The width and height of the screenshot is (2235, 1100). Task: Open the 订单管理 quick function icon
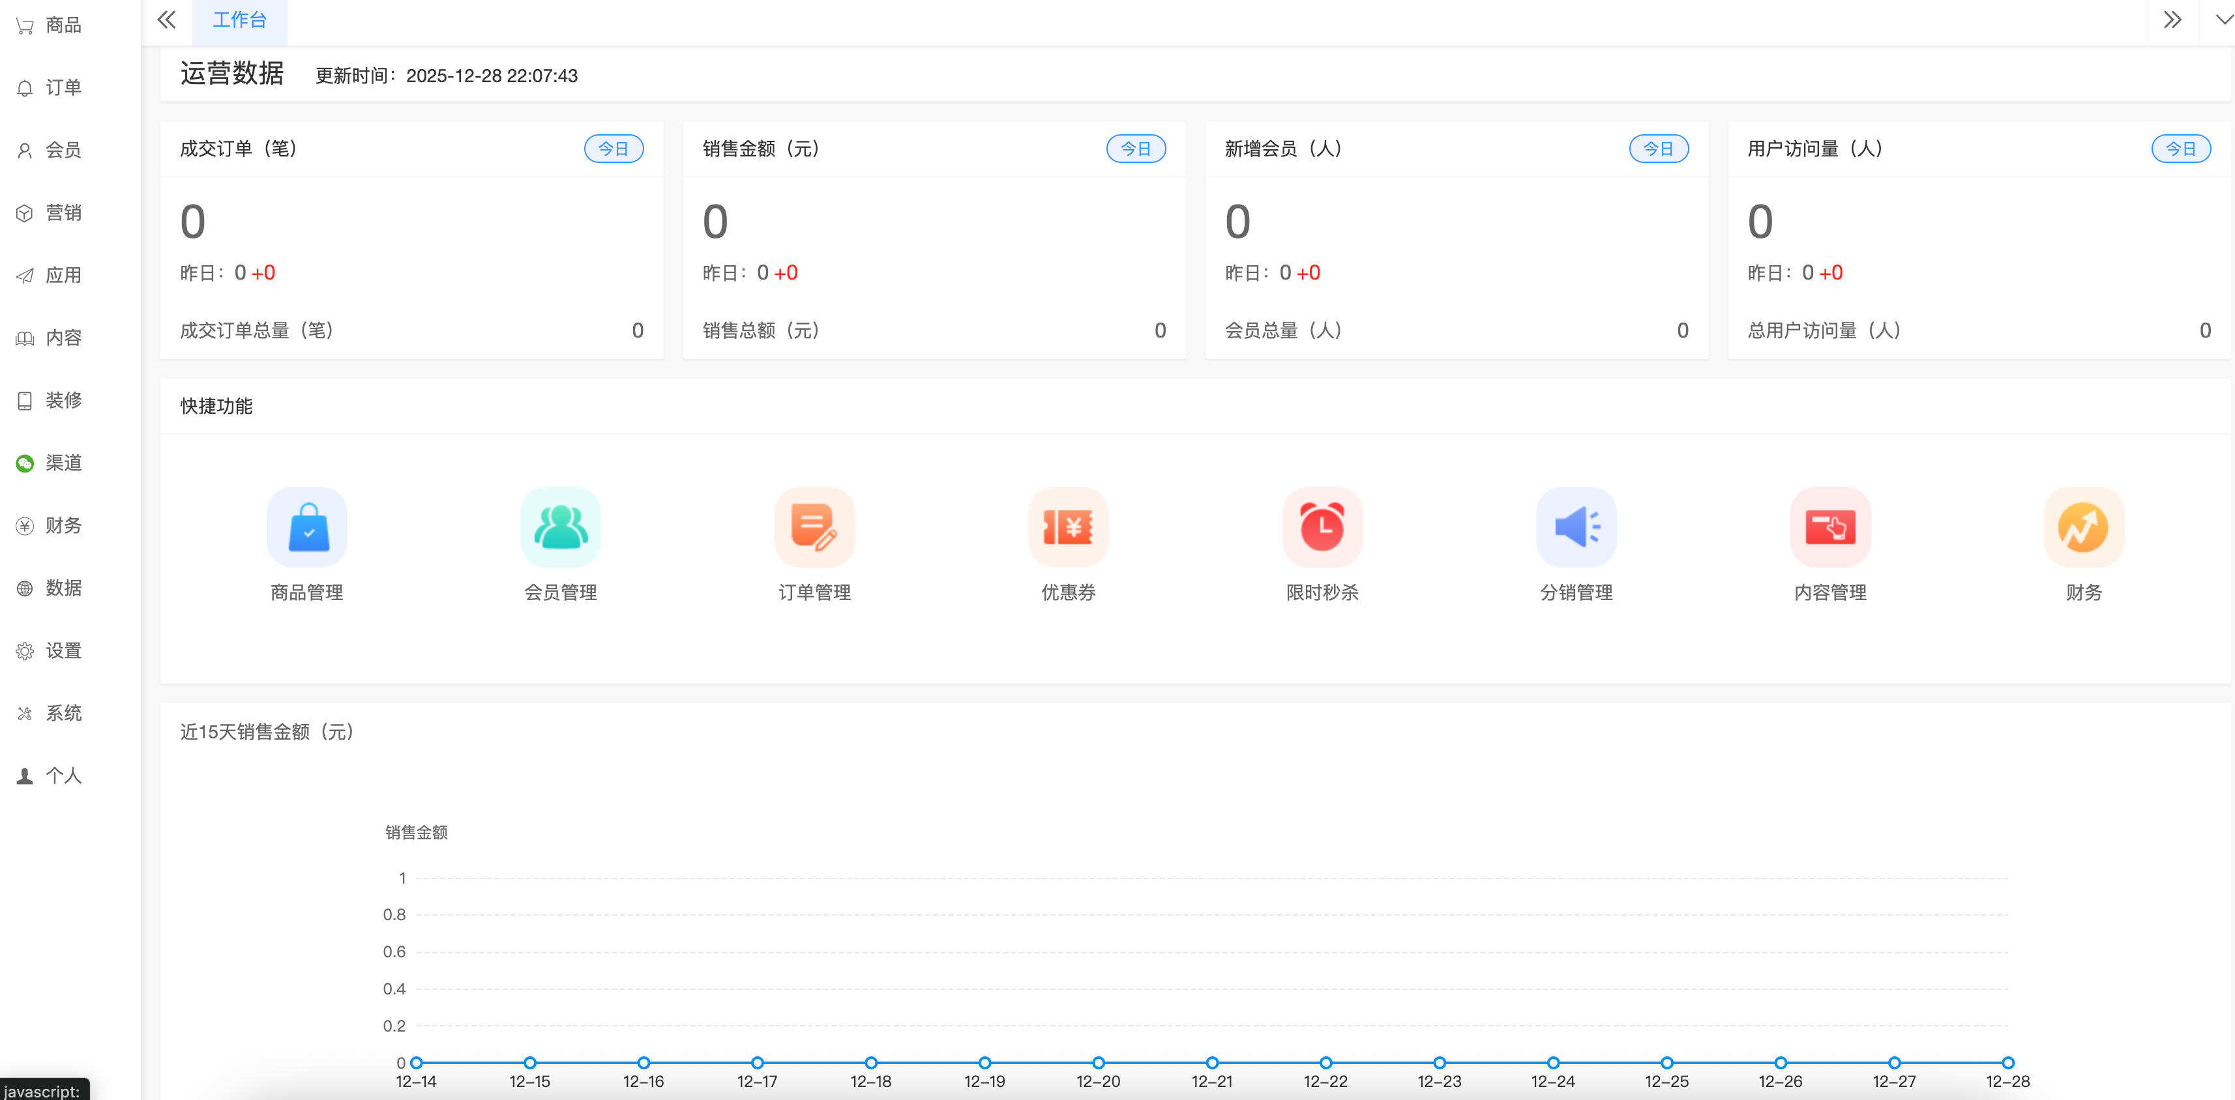click(x=814, y=527)
